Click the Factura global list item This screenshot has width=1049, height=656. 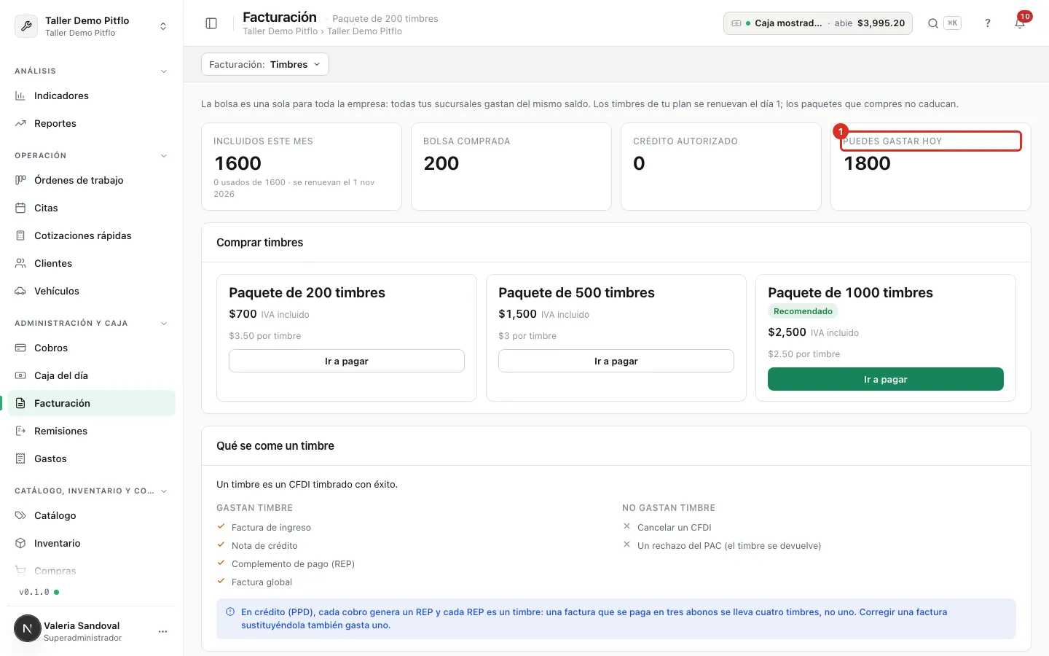(x=262, y=582)
